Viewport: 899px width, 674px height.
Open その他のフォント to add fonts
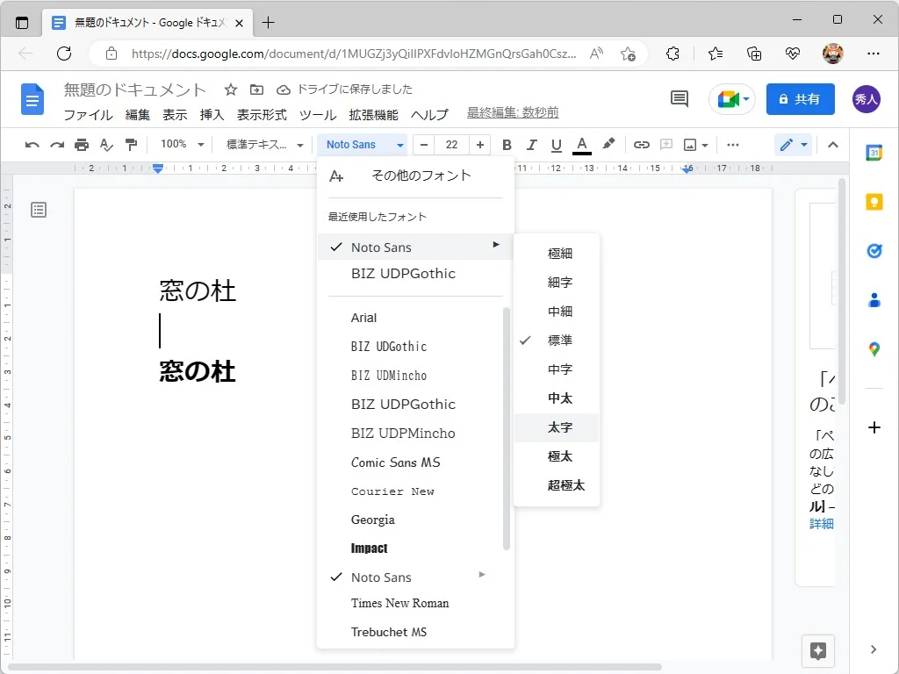point(421,176)
